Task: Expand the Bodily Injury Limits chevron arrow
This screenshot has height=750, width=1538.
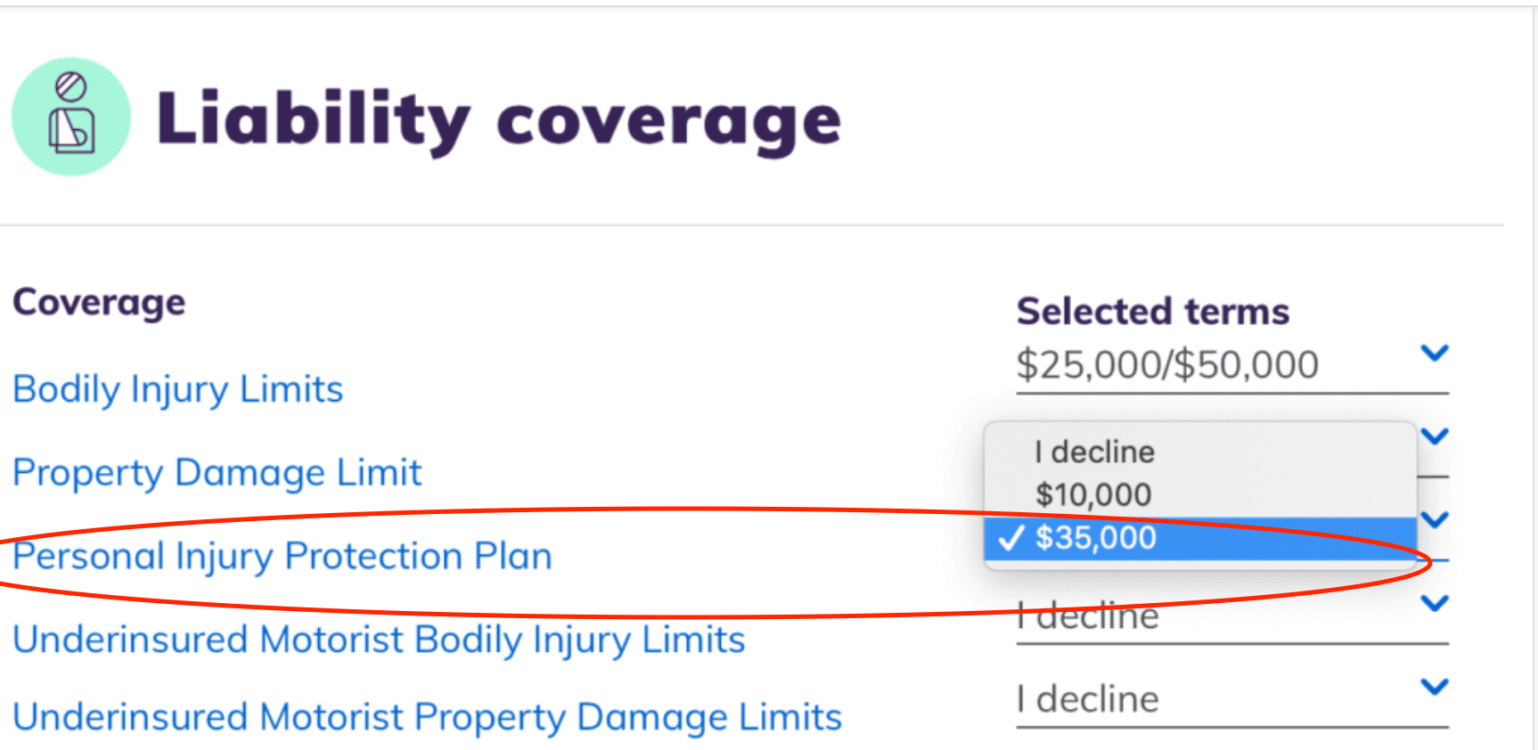Action: (x=1434, y=353)
